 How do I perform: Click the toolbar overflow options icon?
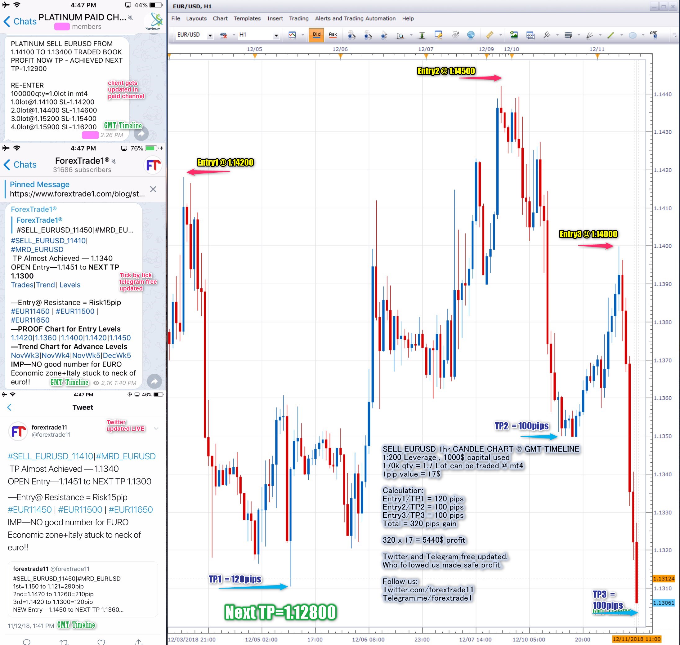pyautogui.click(x=674, y=35)
